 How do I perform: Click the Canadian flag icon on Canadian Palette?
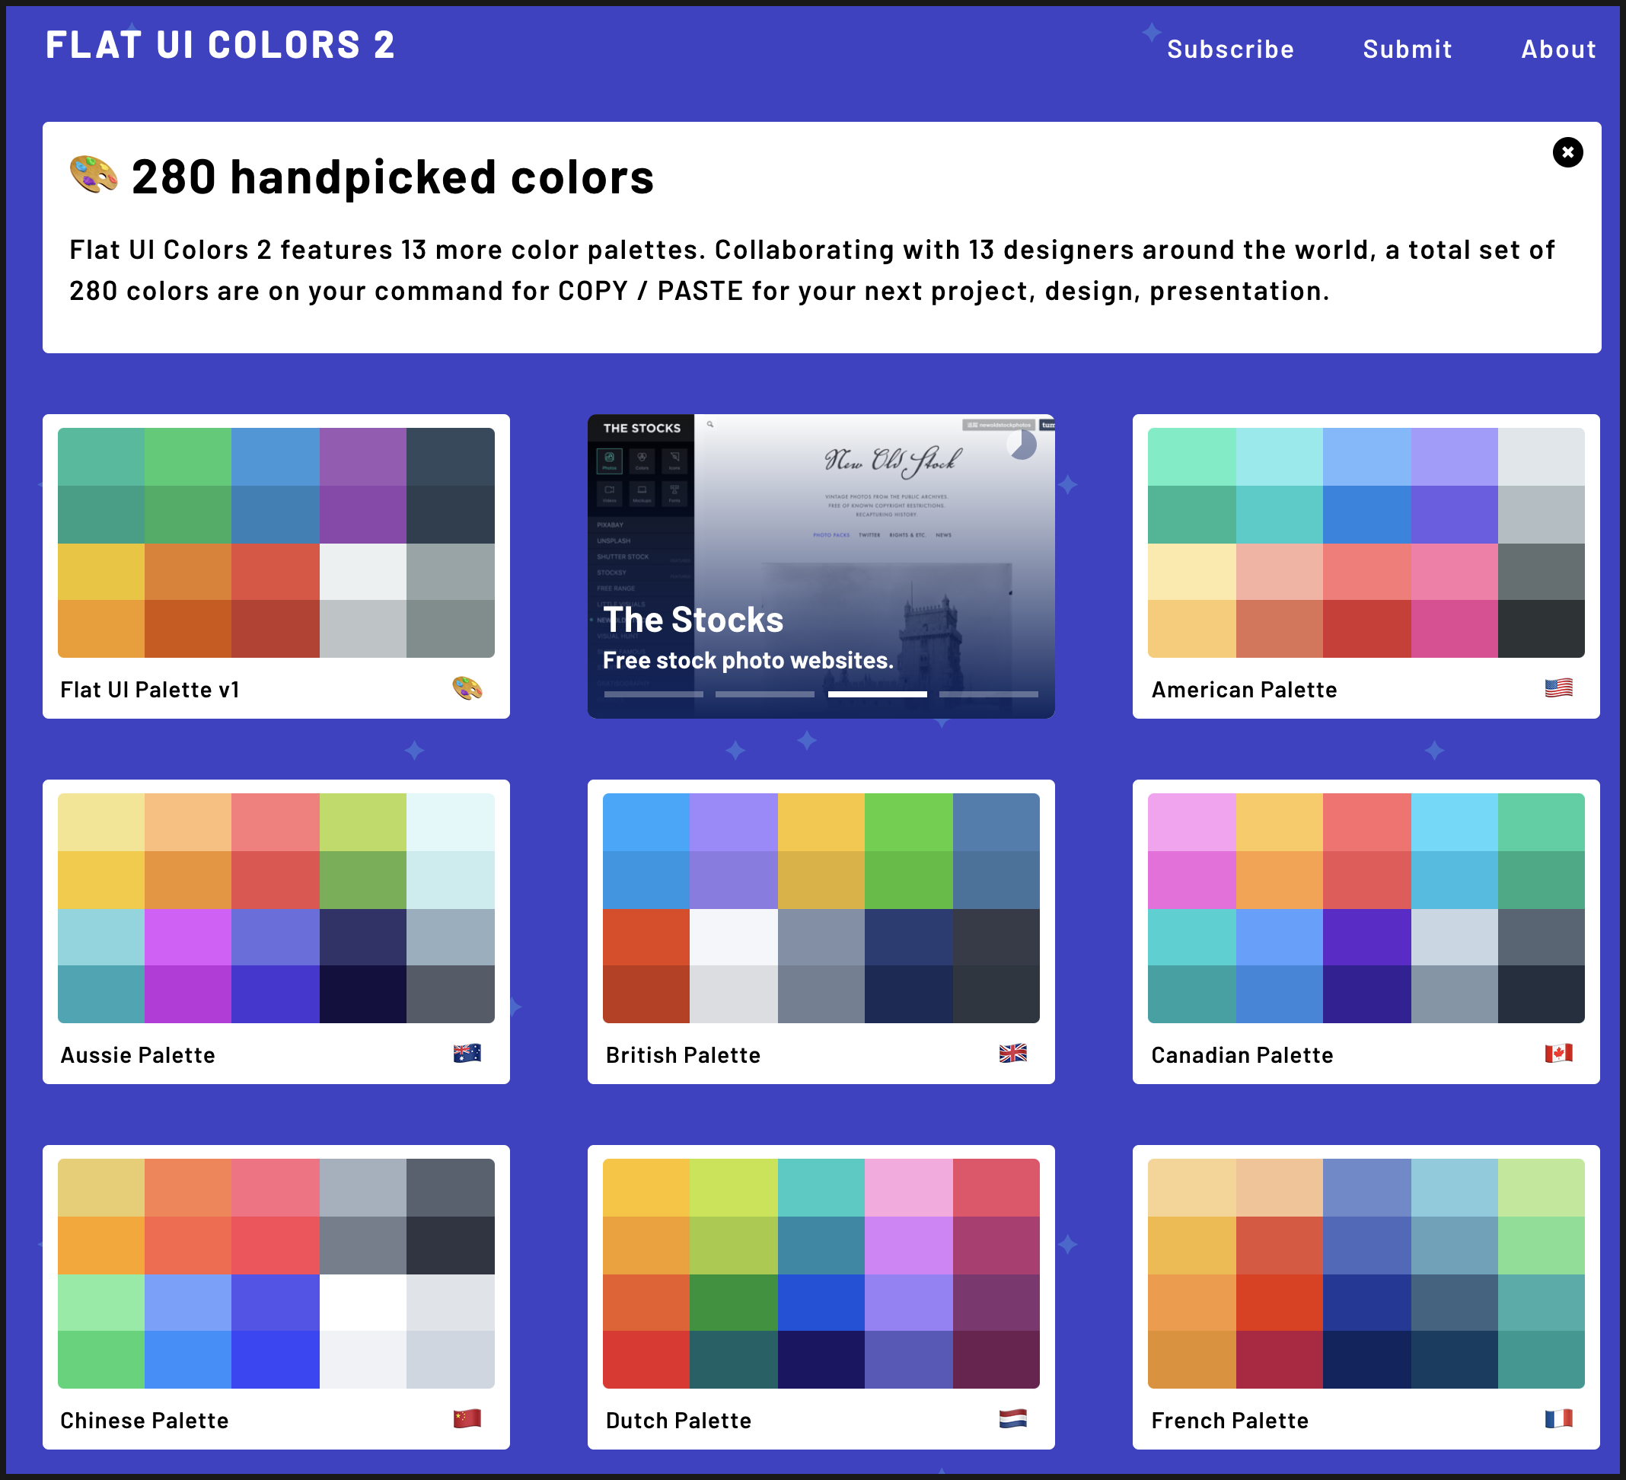[x=1558, y=1054]
